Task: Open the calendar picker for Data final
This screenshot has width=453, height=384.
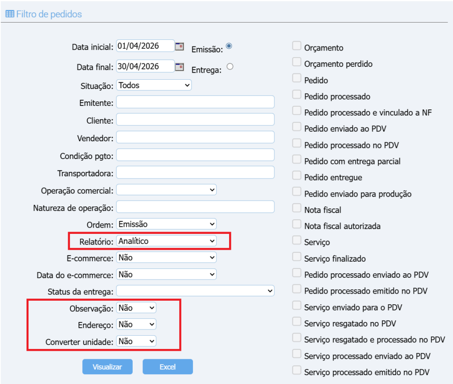Action: click(180, 67)
